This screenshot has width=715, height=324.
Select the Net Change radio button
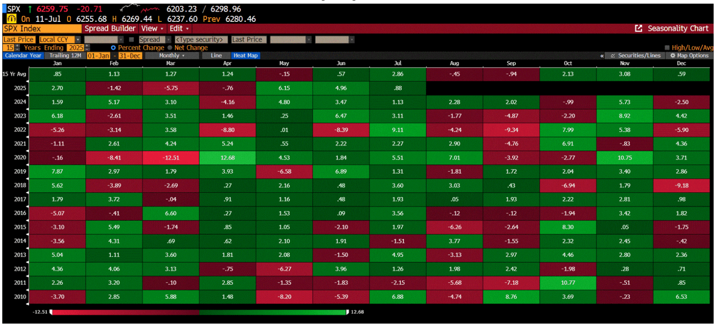tap(169, 47)
